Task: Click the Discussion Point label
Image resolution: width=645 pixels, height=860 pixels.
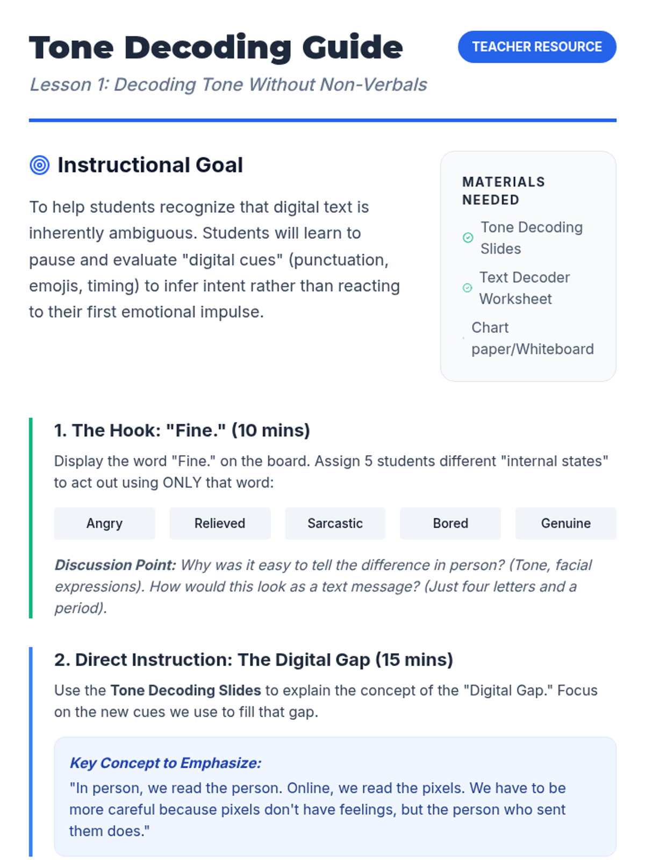Action: tap(115, 565)
